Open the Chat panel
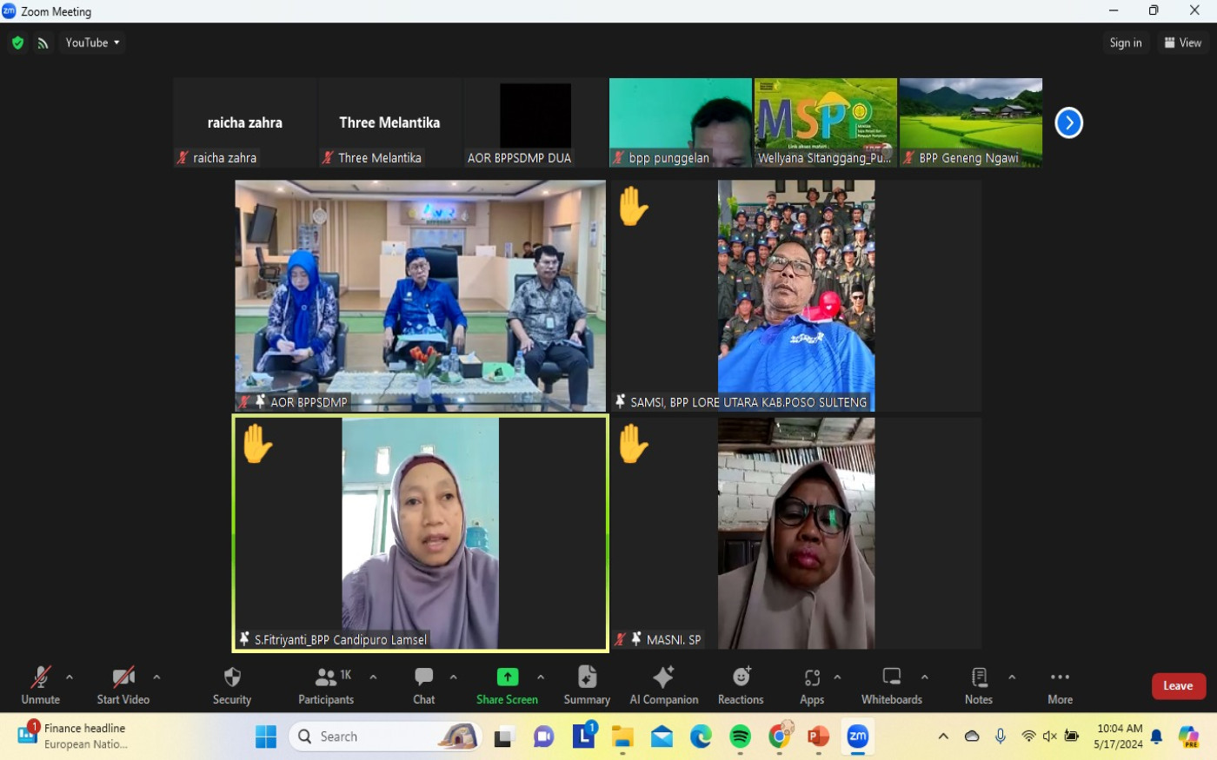Viewport: 1217px width, 760px height. pos(424,685)
